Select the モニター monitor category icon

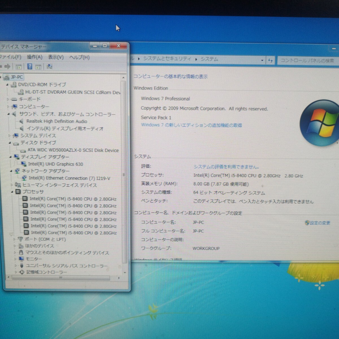[x=21, y=259]
